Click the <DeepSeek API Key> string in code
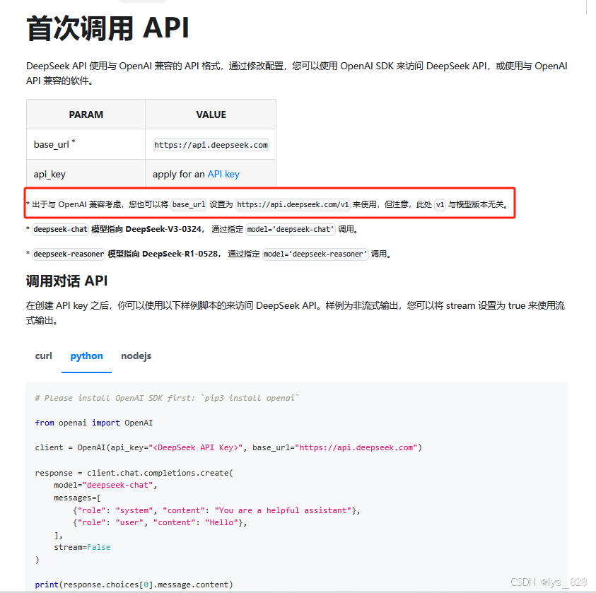Screen dimensions: 596x593 point(196,447)
